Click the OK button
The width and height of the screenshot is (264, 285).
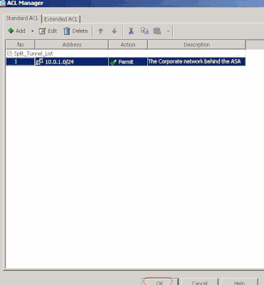pyautogui.click(x=159, y=282)
